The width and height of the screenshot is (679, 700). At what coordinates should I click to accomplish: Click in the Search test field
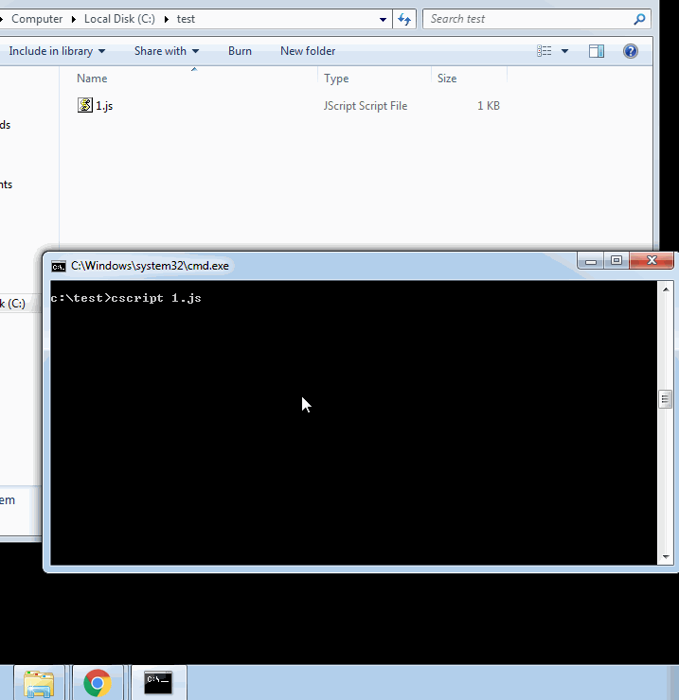(x=527, y=19)
